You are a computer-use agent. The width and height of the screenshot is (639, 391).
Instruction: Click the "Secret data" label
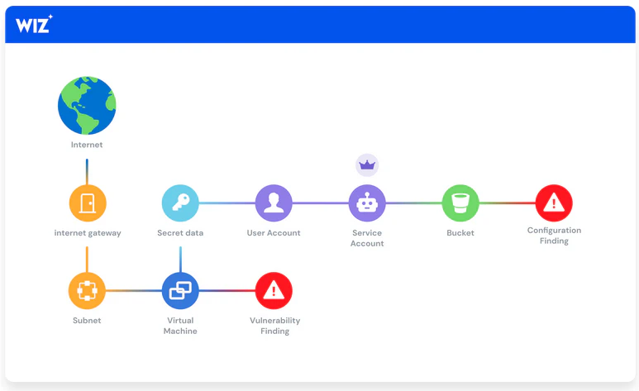180,233
